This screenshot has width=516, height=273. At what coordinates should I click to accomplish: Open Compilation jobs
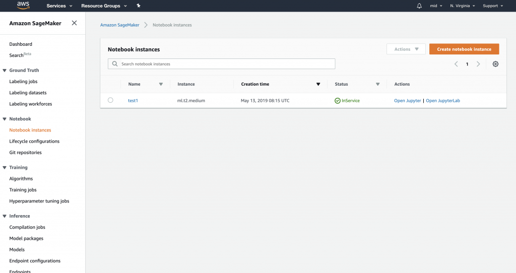coord(27,227)
